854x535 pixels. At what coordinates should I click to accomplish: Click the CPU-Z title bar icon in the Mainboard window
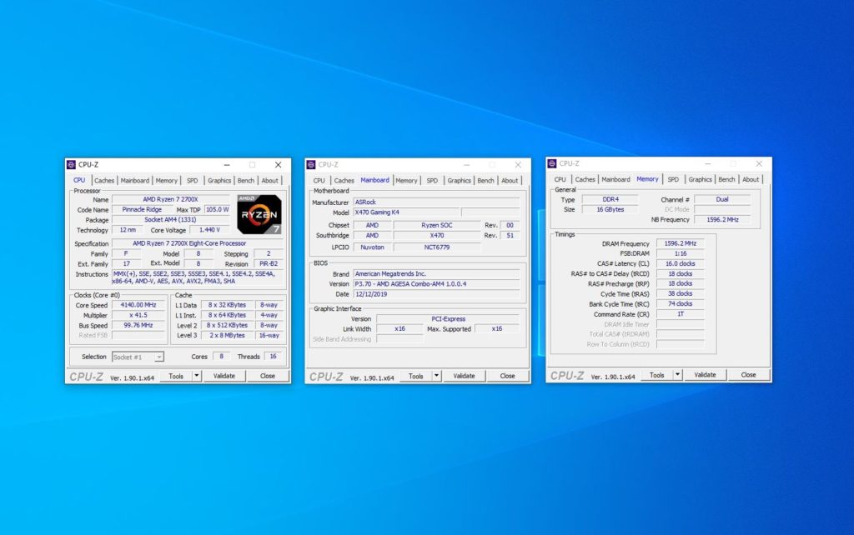[311, 165]
